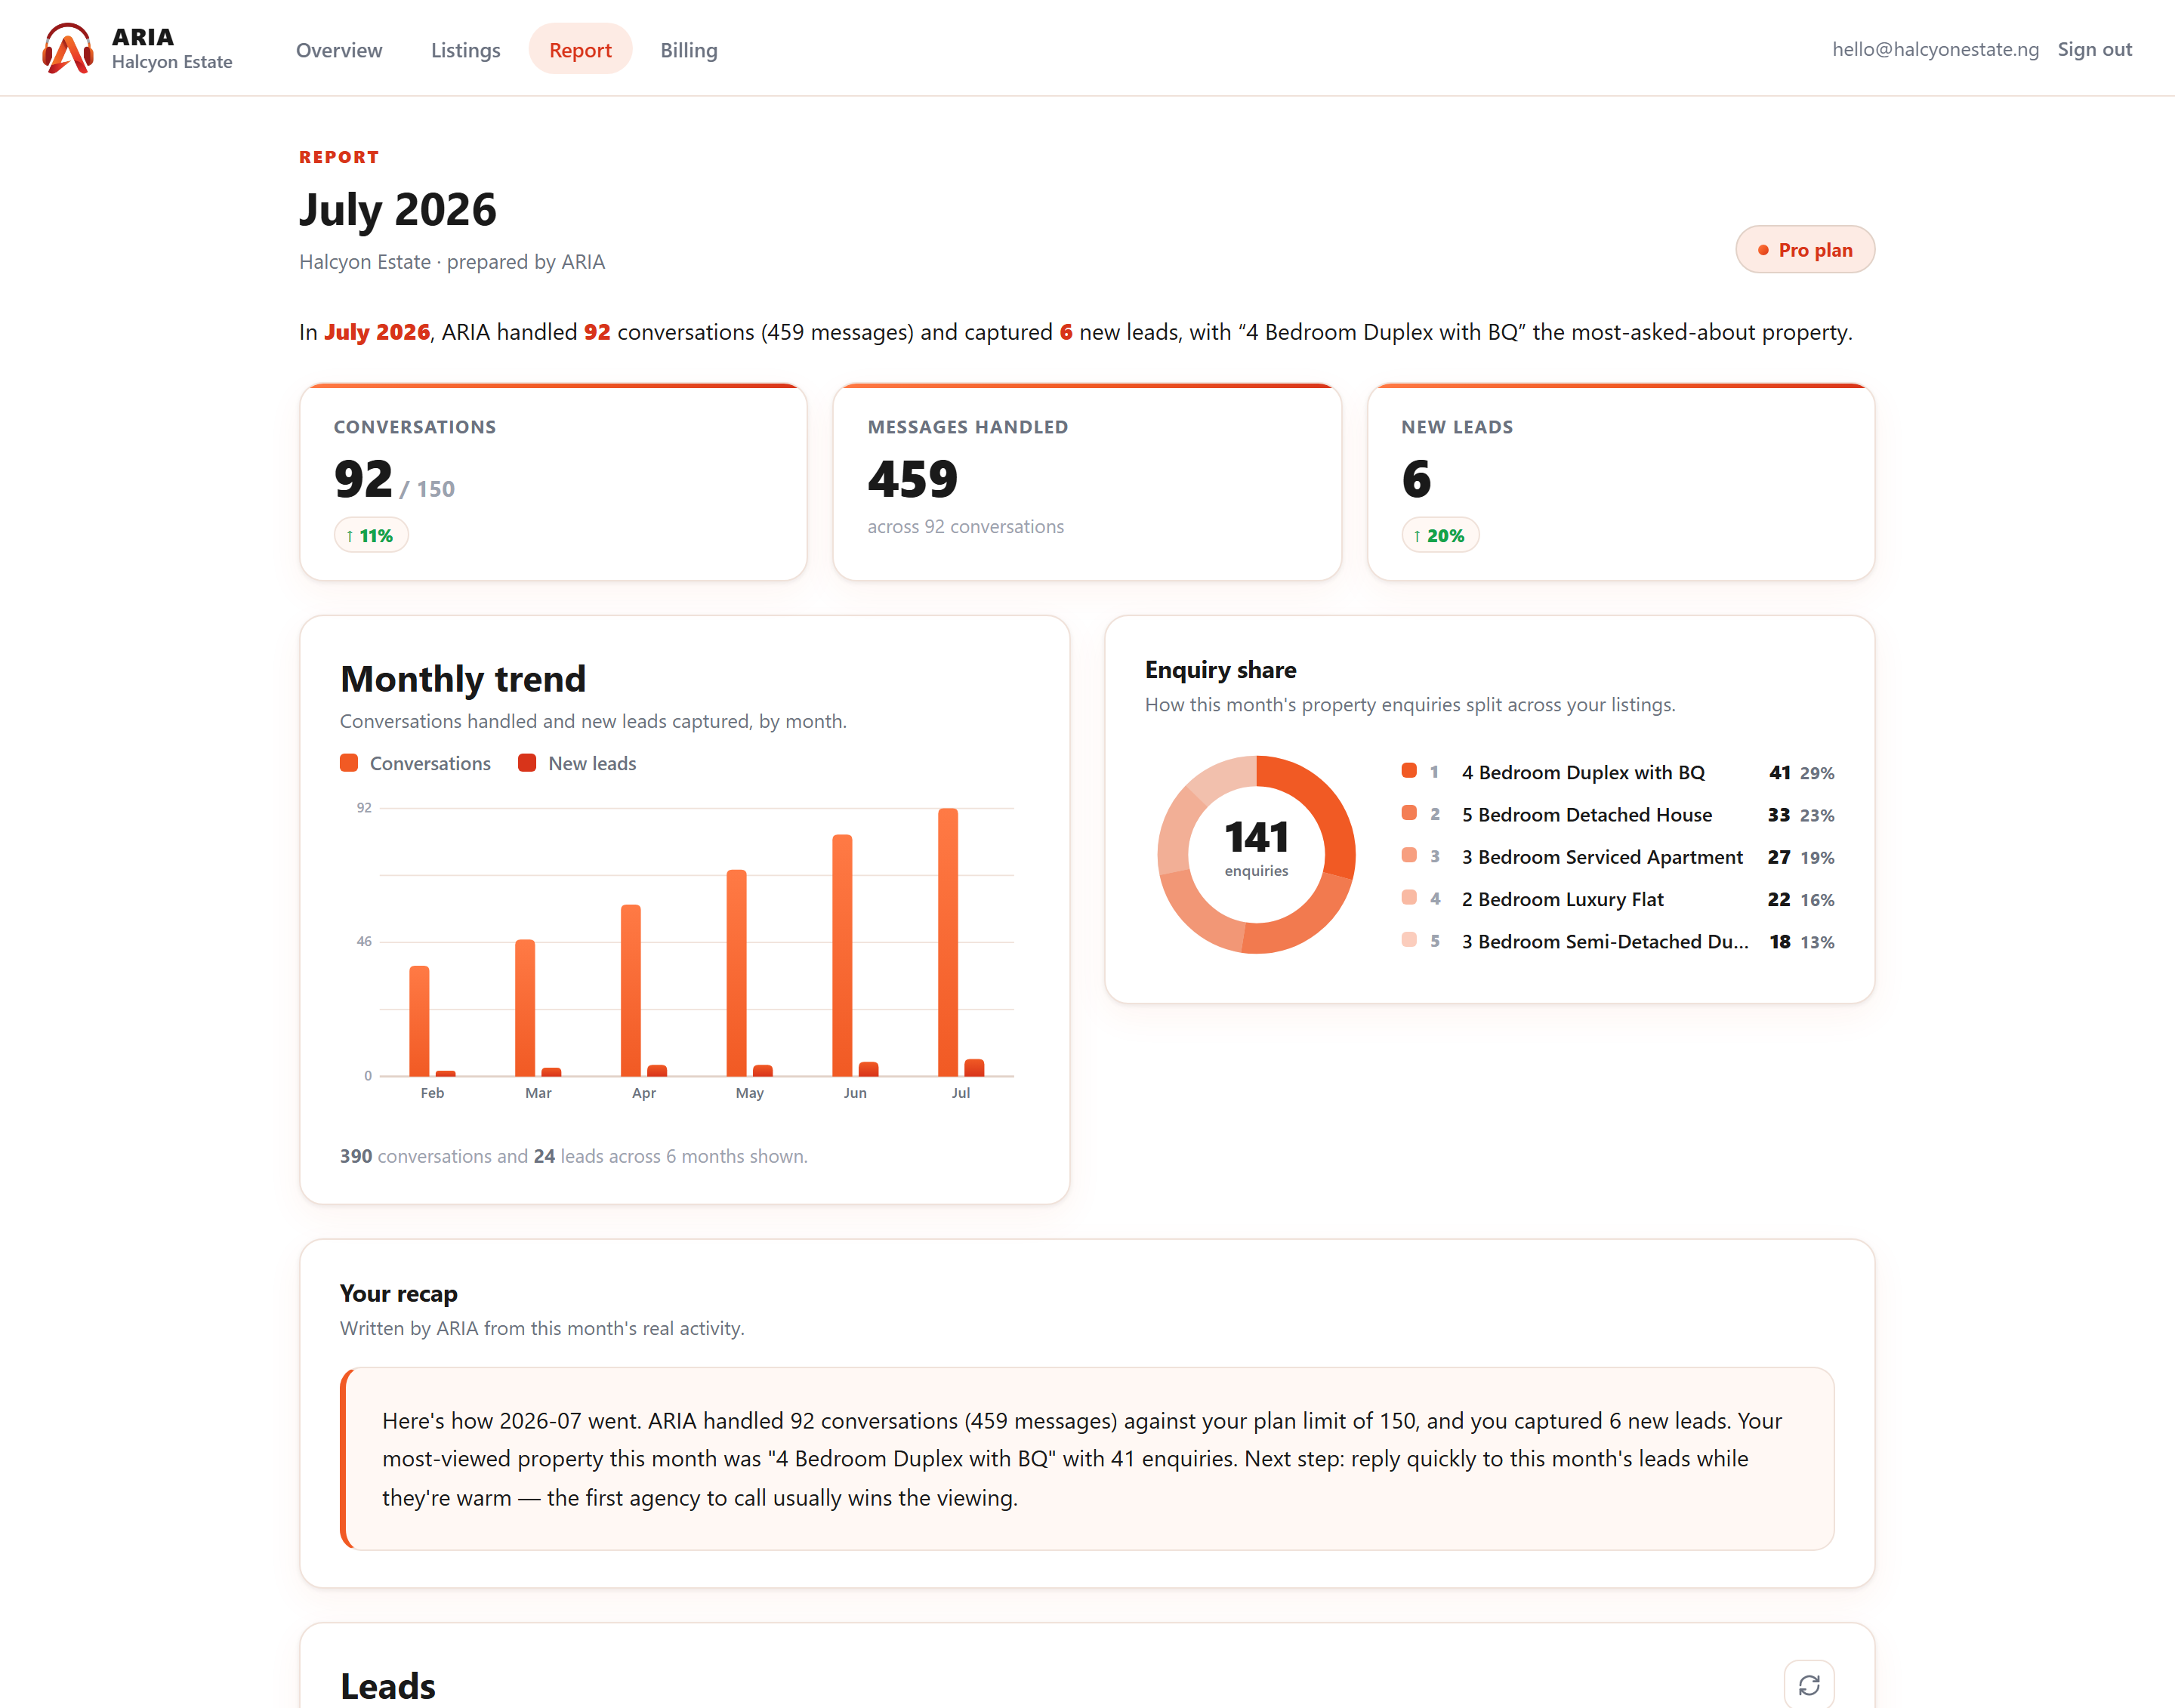Viewport: 2175px width, 1708px height.
Task: Click the 141 enquiries donut chart center
Action: click(x=1256, y=854)
